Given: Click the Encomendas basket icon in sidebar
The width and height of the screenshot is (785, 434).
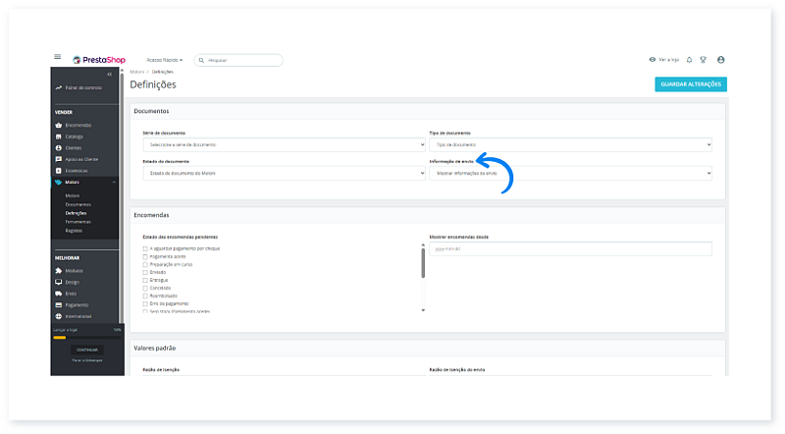Looking at the screenshot, I should click(59, 125).
